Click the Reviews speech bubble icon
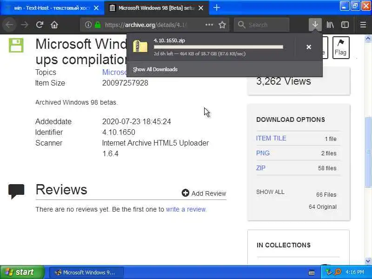The image size is (372, 279). click(16, 191)
